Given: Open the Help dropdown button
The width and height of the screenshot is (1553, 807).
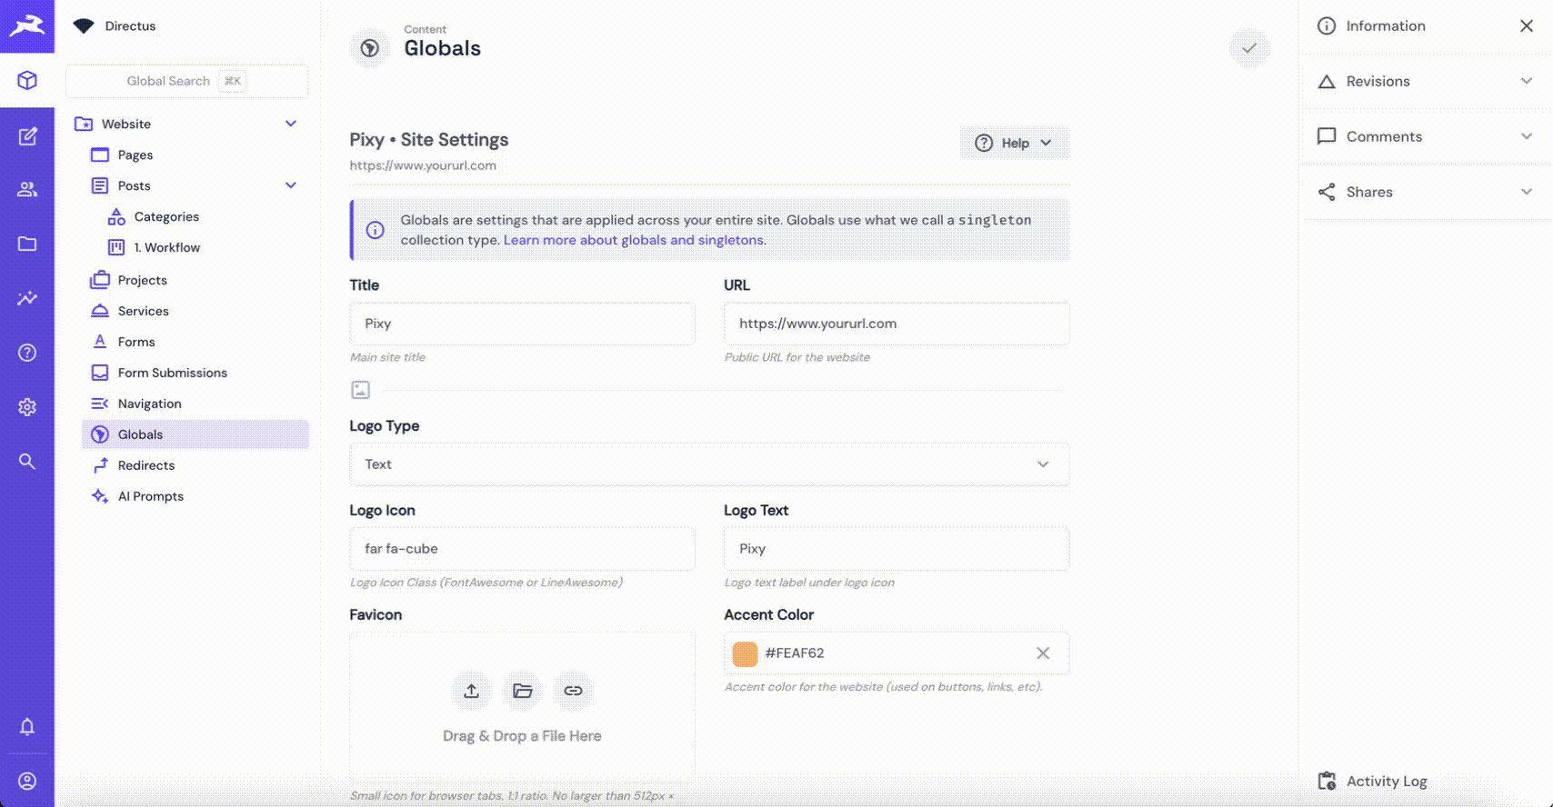Looking at the screenshot, I should coord(1014,143).
